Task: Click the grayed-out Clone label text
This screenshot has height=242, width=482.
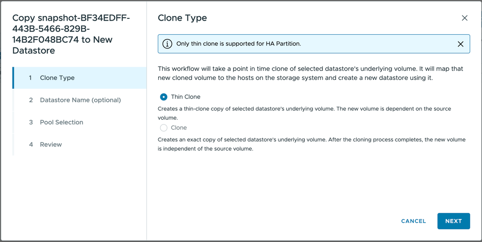Action: (179, 128)
